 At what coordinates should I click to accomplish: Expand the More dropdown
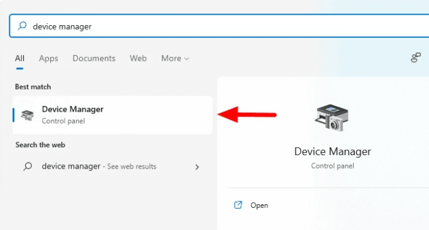point(175,58)
